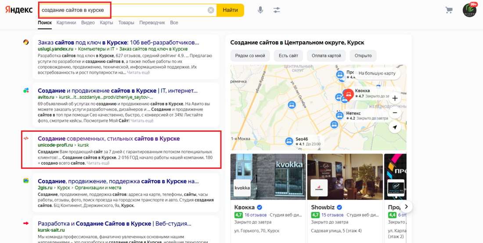The width and height of the screenshot is (483, 243).
Task: Switch to Товары tab
Action: 126,23
